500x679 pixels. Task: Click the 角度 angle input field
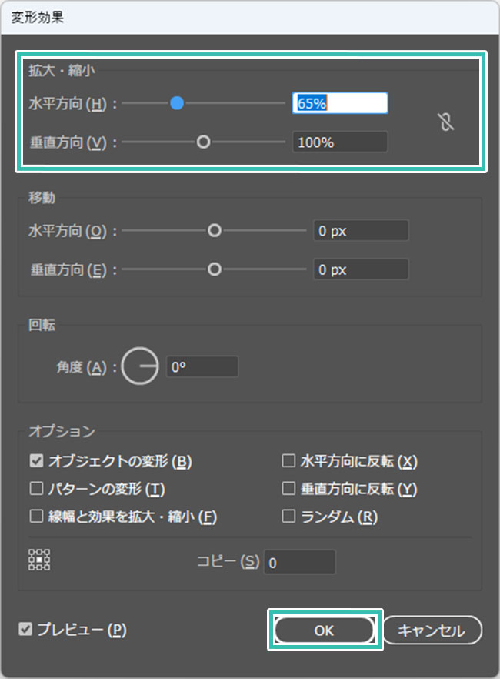coord(202,367)
